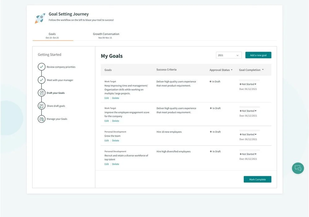Switch to the Growth Conversation tab
The width and height of the screenshot is (309, 217).
106,36
